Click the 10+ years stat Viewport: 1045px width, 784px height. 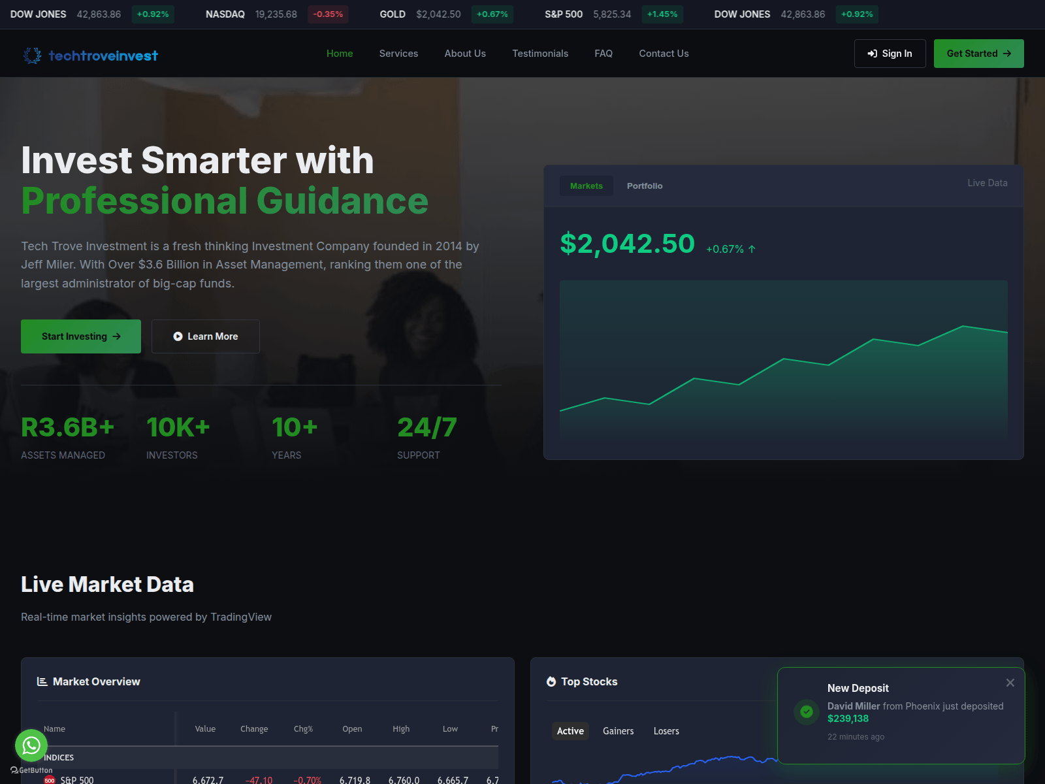(295, 437)
